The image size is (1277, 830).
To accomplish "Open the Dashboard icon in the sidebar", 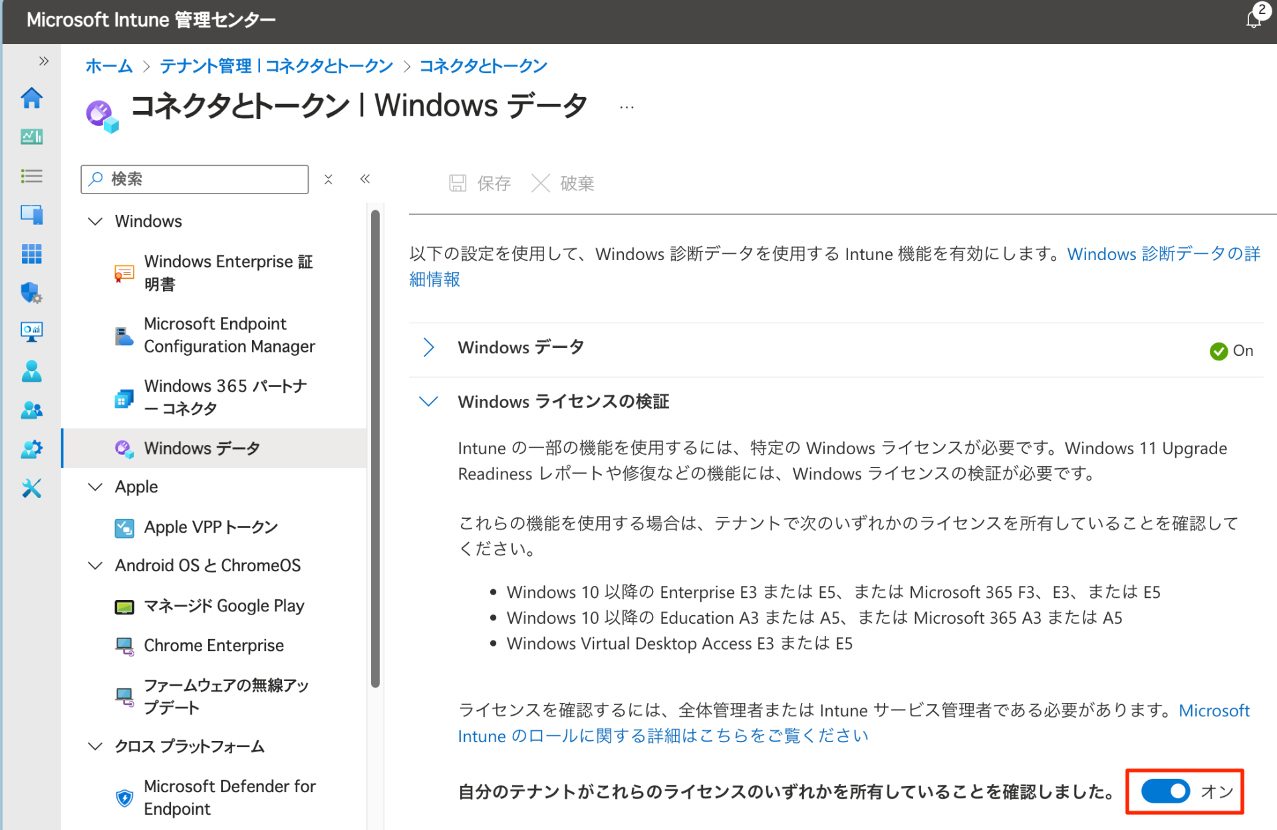I will 31,136.
